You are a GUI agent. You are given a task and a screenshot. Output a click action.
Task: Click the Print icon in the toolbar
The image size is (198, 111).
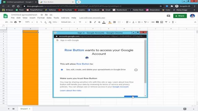pyautogui.click(x=15, y=22)
